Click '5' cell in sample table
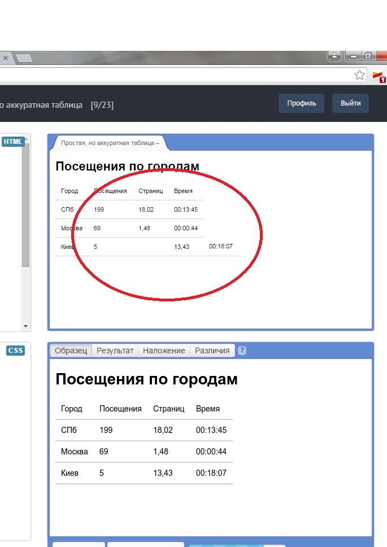The width and height of the screenshot is (387, 547). 102,473
